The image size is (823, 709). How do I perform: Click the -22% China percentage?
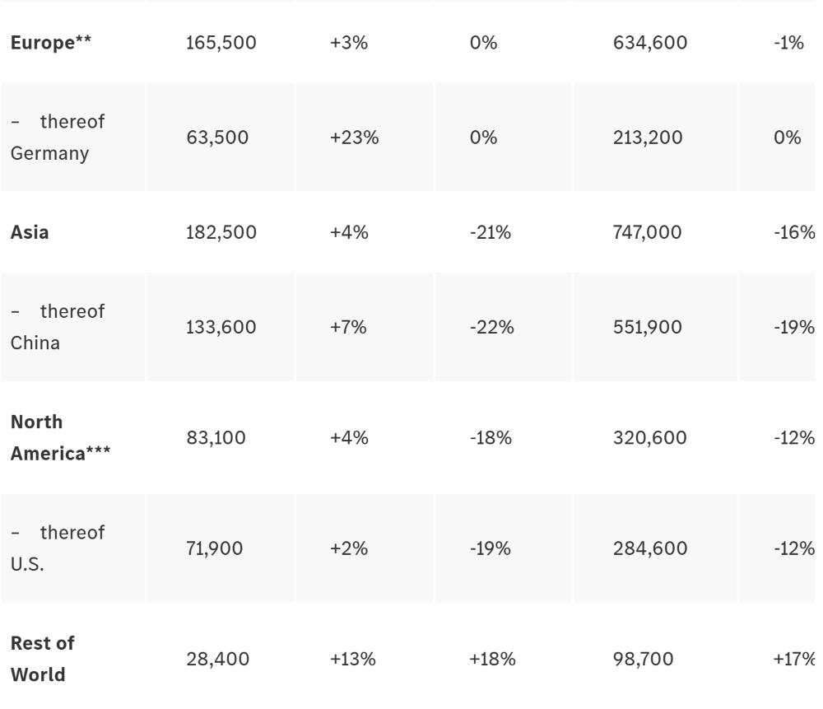tap(492, 327)
